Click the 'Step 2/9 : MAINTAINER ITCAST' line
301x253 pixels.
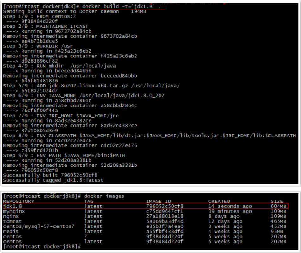click(46, 26)
